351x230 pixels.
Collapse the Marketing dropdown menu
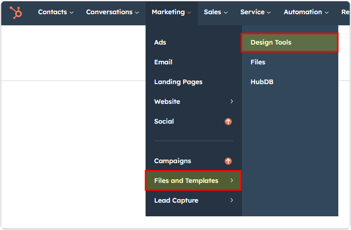click(x=171, y=12)
